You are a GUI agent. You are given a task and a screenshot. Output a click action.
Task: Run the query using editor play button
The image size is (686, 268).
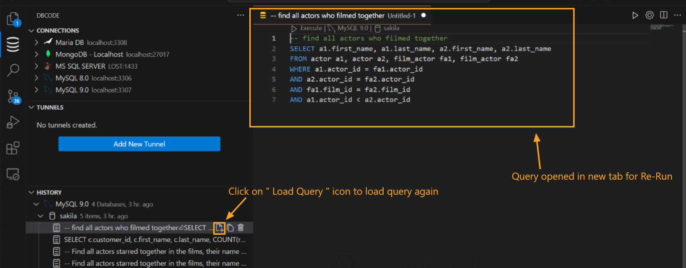[635, 15]
